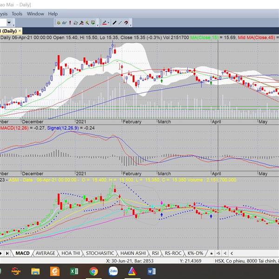Click the 'X: 30-Jun-21, Bar: 2853' status entry
The height and width of the screenshot is (279, 279).
[130, 261]
